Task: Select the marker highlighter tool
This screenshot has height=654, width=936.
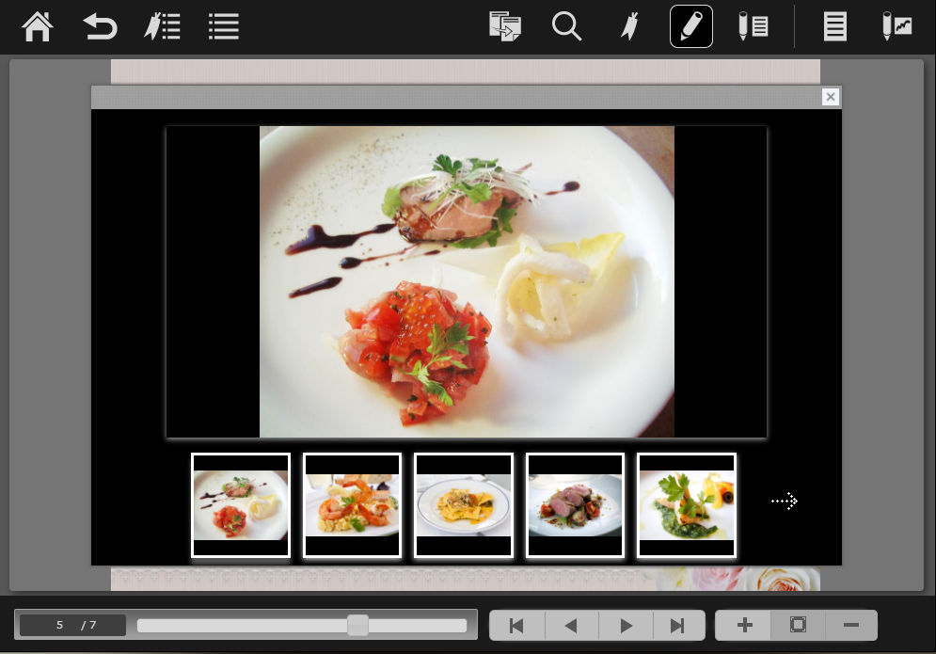Action: [x=629, y=26]
